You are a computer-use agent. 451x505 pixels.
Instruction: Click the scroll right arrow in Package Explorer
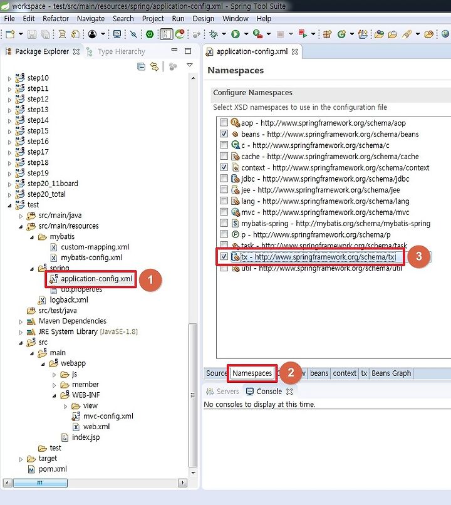pos(182,483)
